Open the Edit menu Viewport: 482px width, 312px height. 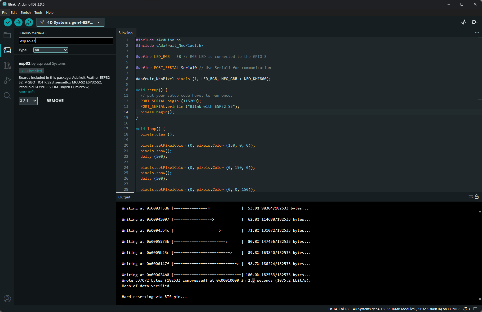point(14,12)
